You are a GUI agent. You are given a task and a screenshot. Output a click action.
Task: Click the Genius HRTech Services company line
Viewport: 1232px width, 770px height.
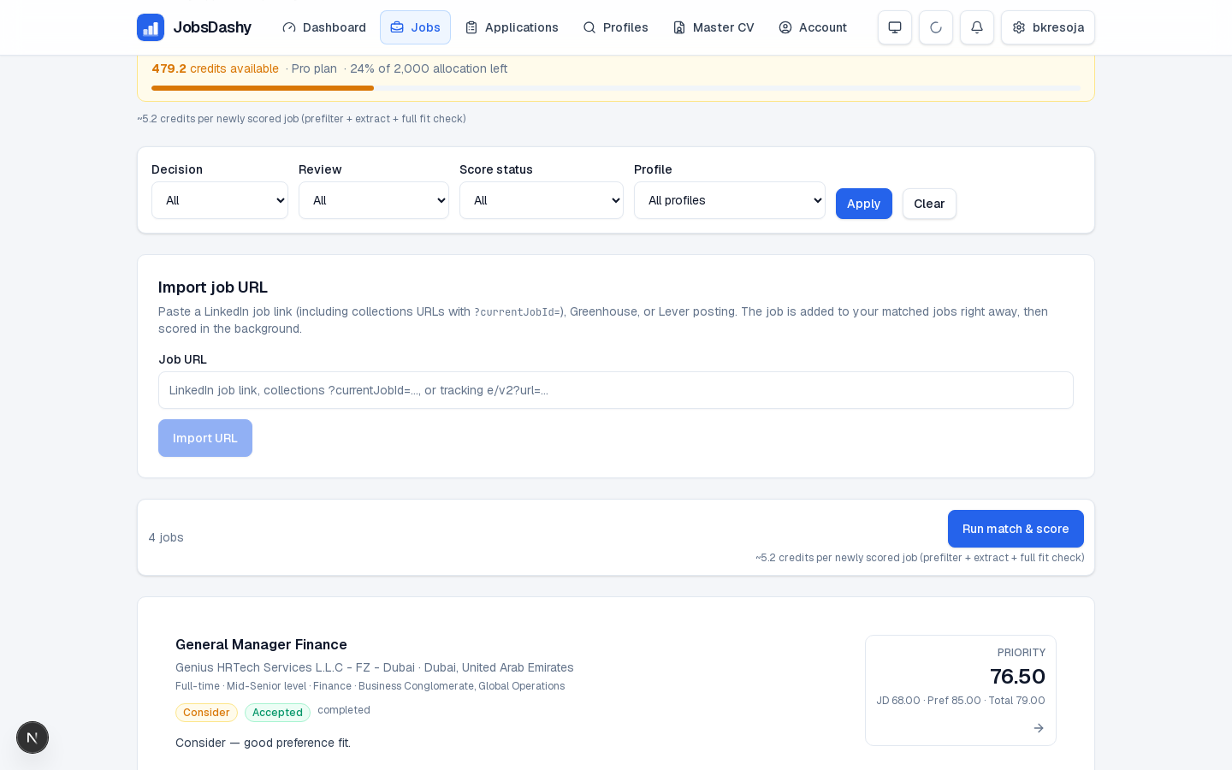(375, 667)
